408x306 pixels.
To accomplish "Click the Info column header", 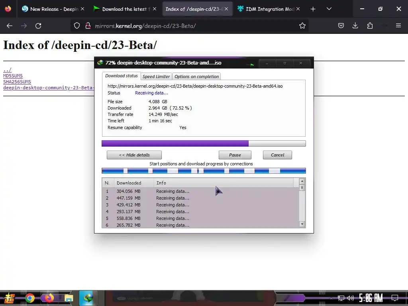I will click(x=224, y=183).
